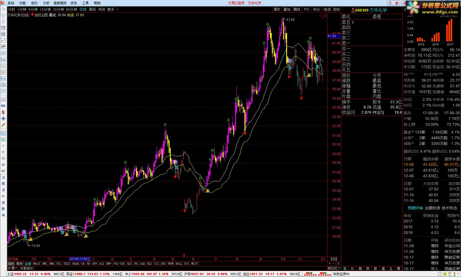Image resolution: width=461 pixels, height=277 pixels.
Task: Toggle the 复权 option
Action: 277,9
